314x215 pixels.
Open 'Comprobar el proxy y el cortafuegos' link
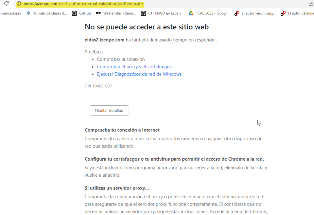(x=134, y=67)
